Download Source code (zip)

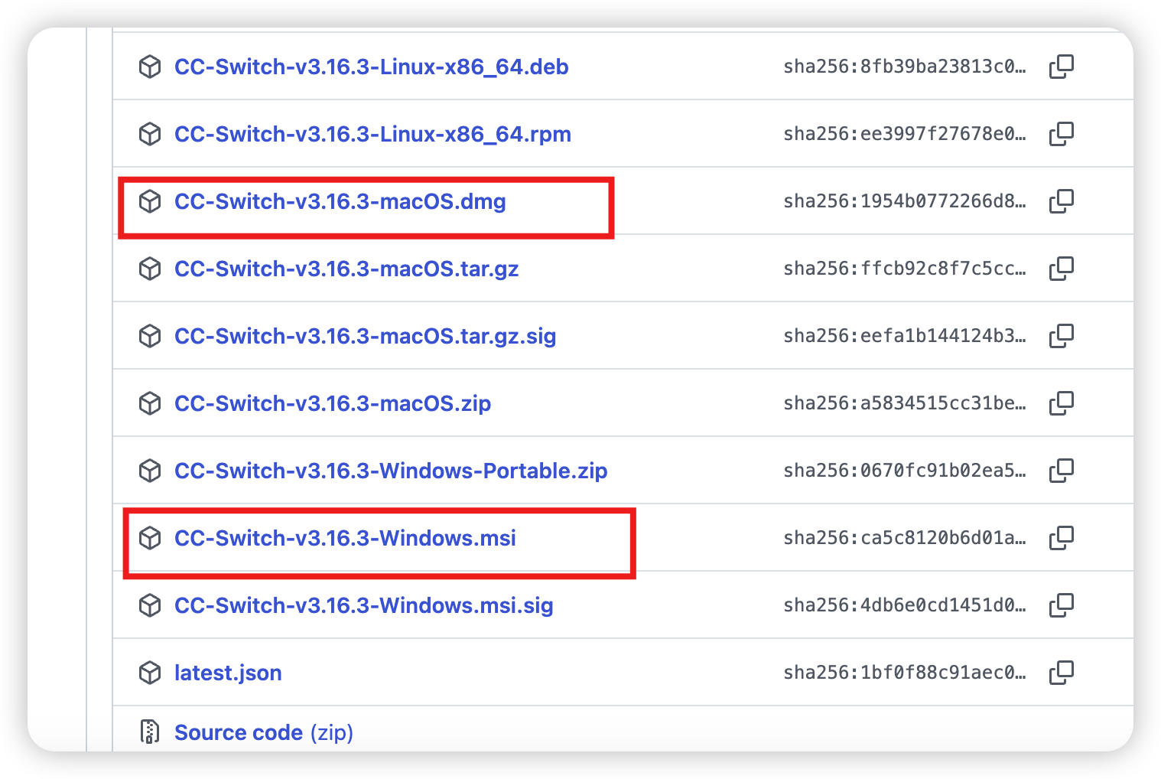[264, 733]
